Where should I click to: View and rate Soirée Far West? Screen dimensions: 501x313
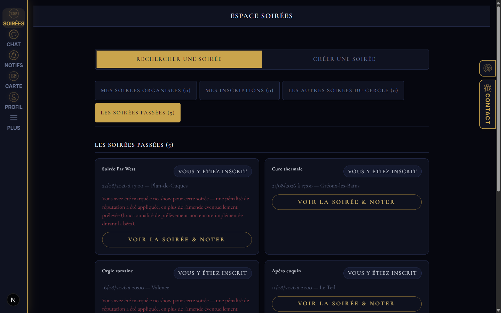[x=177, y=240]
